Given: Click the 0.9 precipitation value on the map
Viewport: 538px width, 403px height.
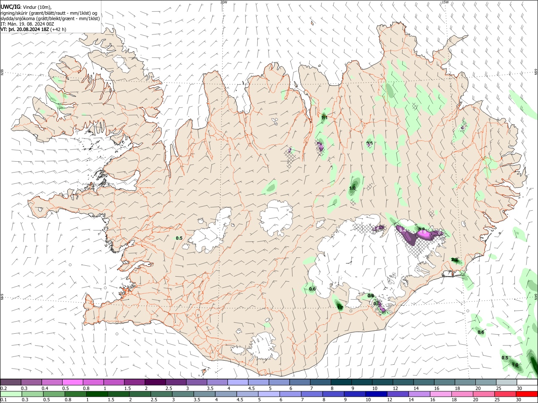Looking at the screenshot, I should point(371,296).
